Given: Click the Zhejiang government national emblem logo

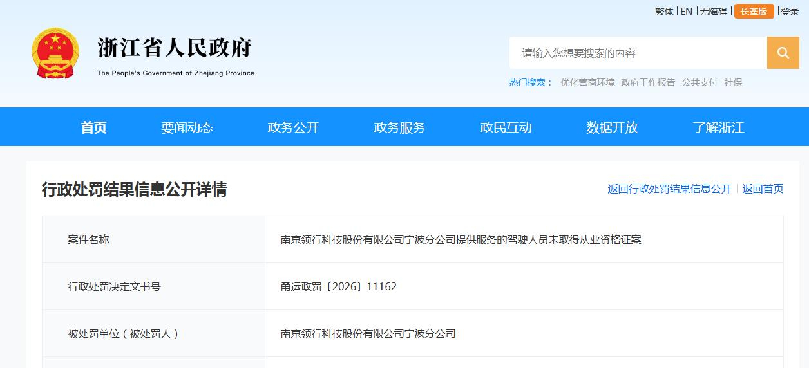Looking at the screenshot, I should pyautogui.click(x=55, y=53).
